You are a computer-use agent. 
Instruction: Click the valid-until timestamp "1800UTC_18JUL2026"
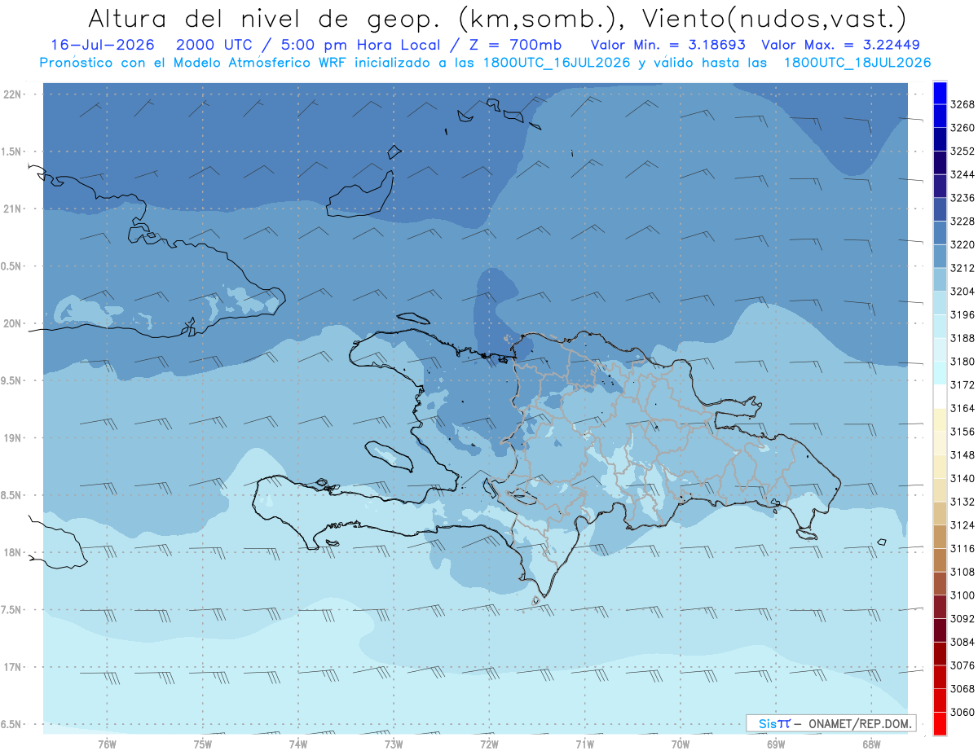point(857,63)
